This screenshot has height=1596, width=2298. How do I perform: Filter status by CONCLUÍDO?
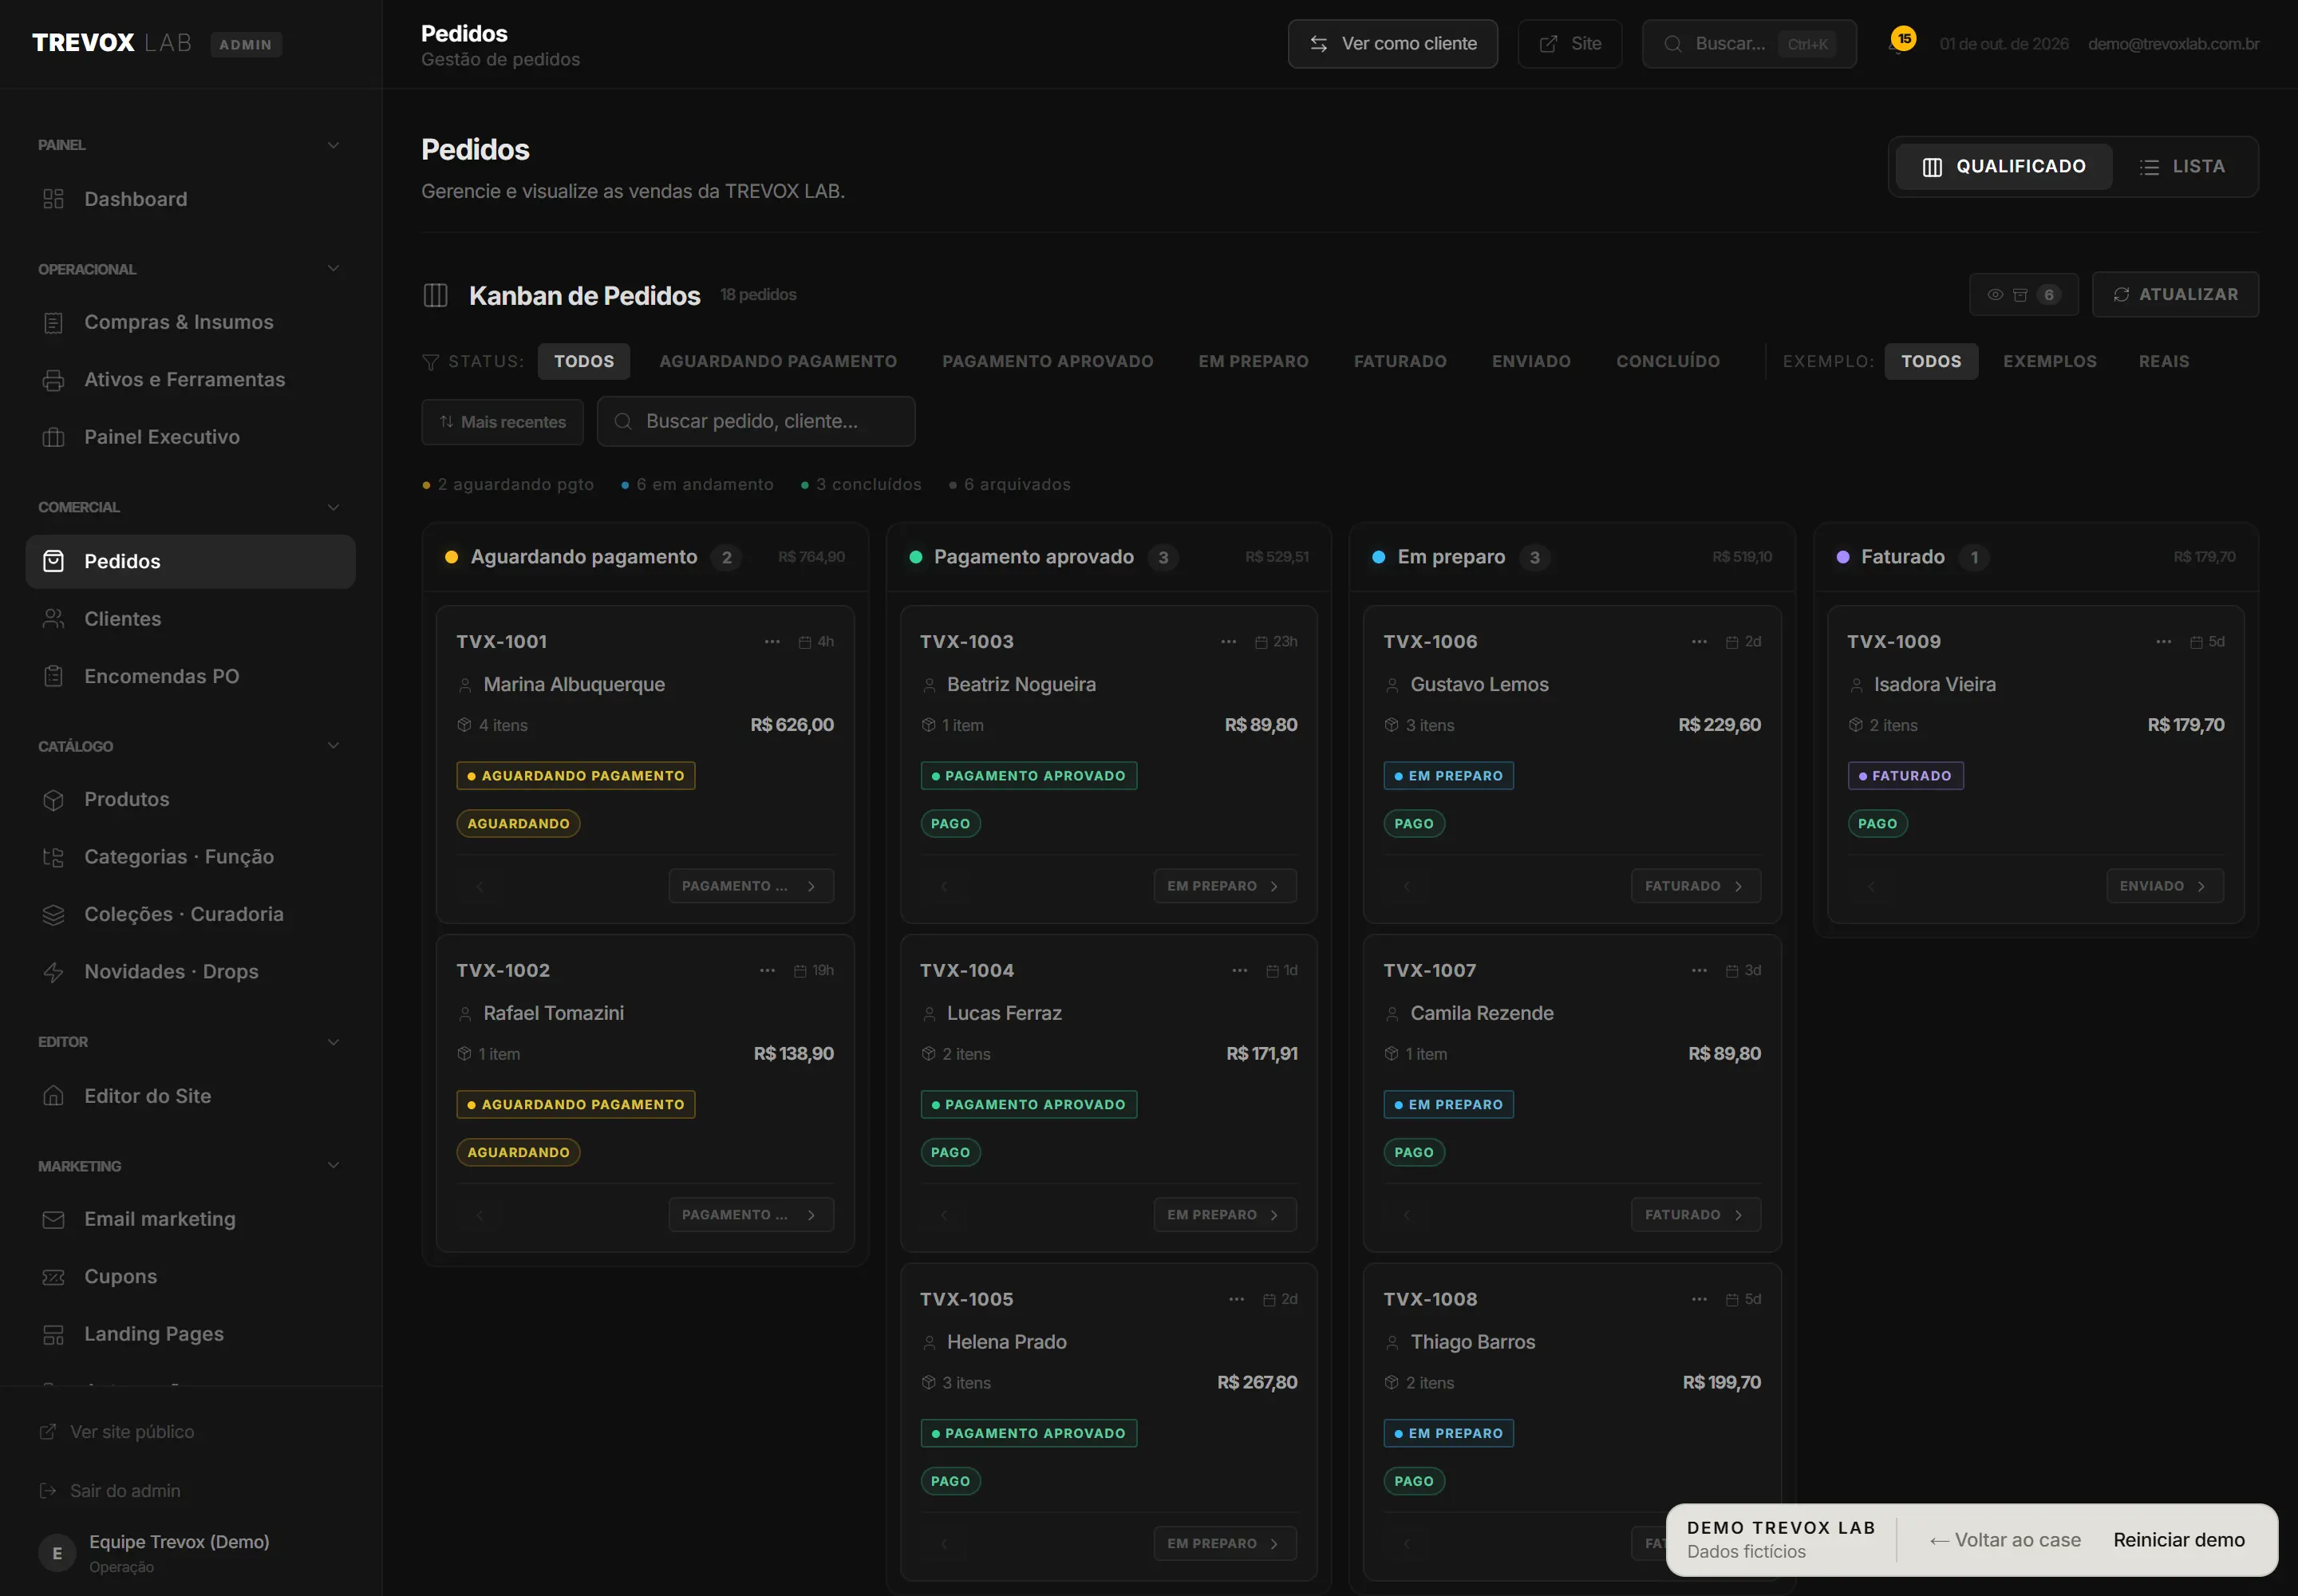[x=1667, y=362]
